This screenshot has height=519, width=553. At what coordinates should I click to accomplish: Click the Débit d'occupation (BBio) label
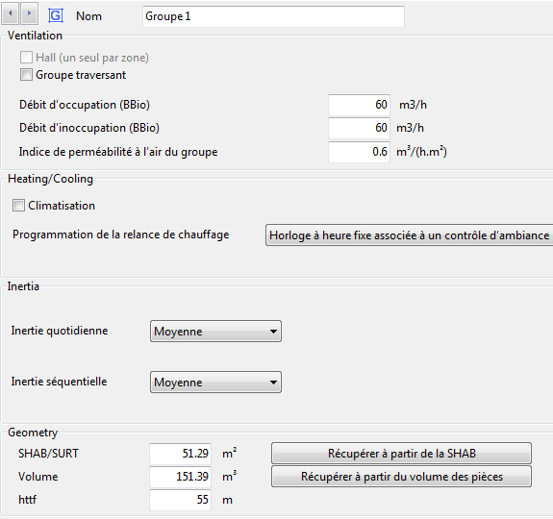(85, 105)
